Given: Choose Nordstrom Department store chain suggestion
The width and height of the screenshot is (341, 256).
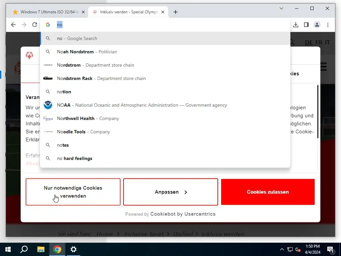Looking at the screenshot, I should (165, 65).
